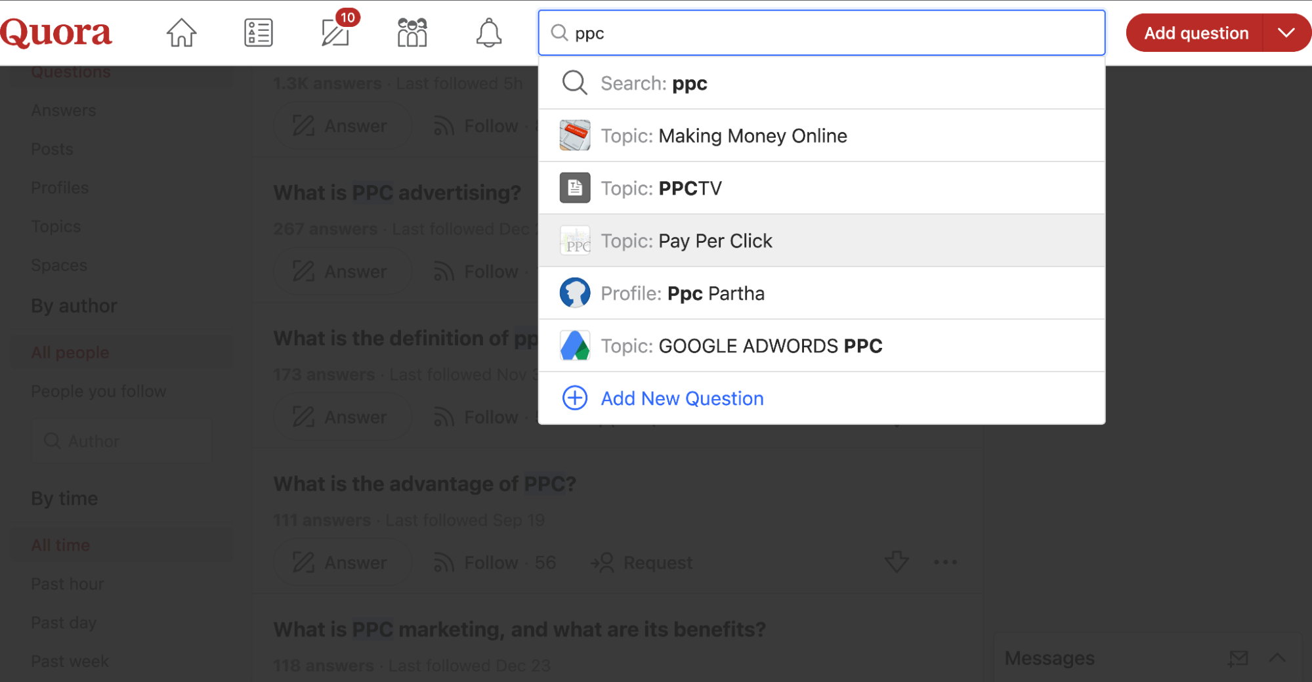
Task: Click new message compose icon in Messages
Action: [1238, 658]
